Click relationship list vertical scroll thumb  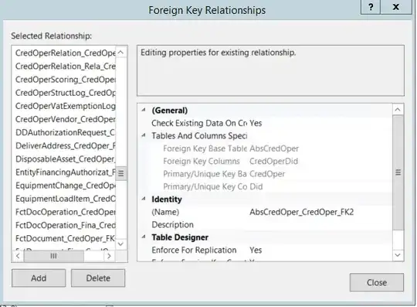(120, 173)
